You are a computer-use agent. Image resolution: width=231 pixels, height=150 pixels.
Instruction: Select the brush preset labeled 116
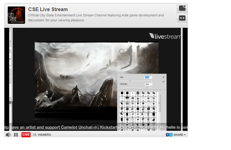click(x=143, y=105)
